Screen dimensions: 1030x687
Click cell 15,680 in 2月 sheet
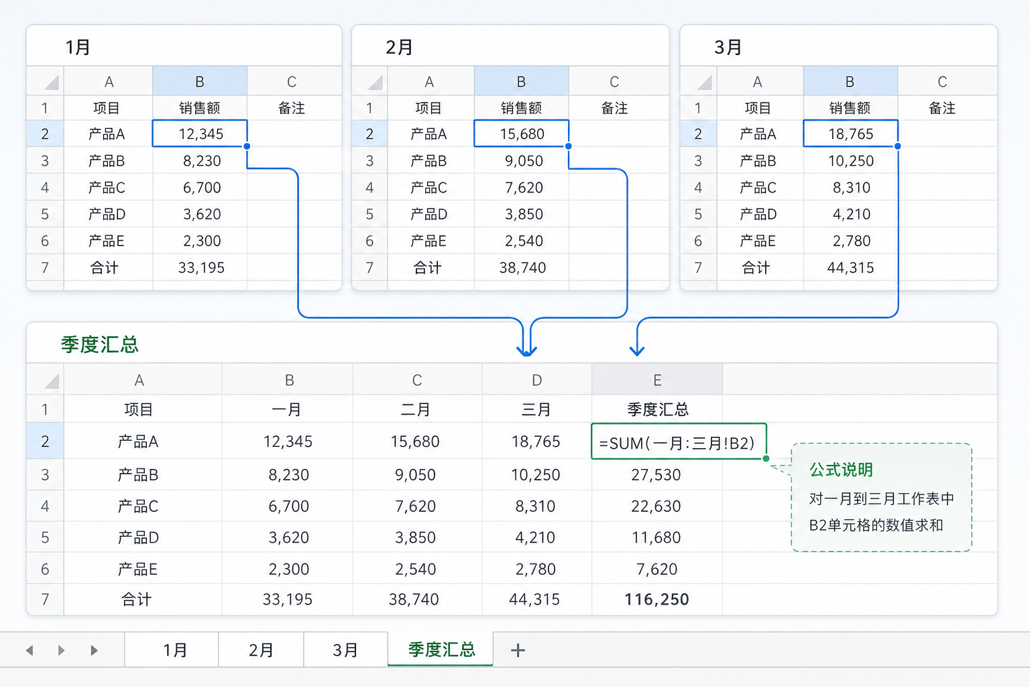point(522,134)
